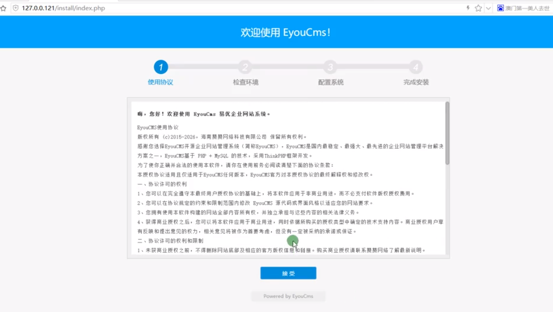
Task: Click the Baidu paw icon
Action: point(501,8)
